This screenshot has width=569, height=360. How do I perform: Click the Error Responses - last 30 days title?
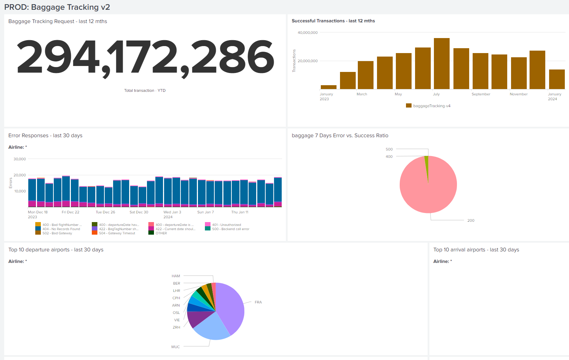click(x=45, y=135)
